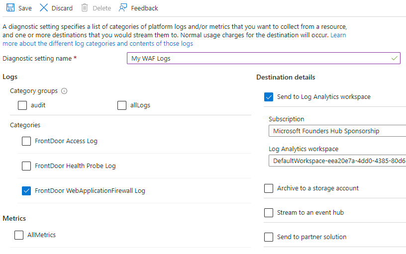Click the Category groups info icon
Viewport: 406px width, 254px height.
64,91
